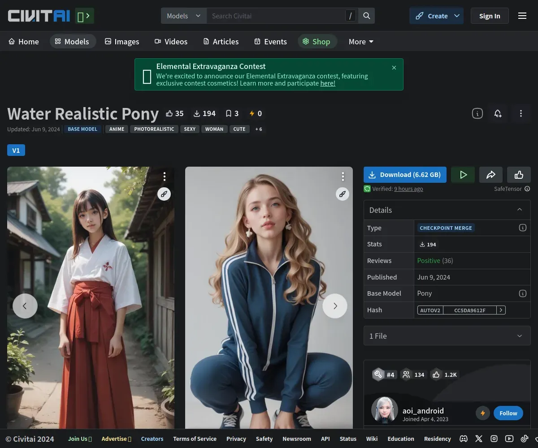Click the Search Civitai input field
Image resolution: width=538 pixels, height=448 pixels.
pyautogui.click(x=276, y=16)
